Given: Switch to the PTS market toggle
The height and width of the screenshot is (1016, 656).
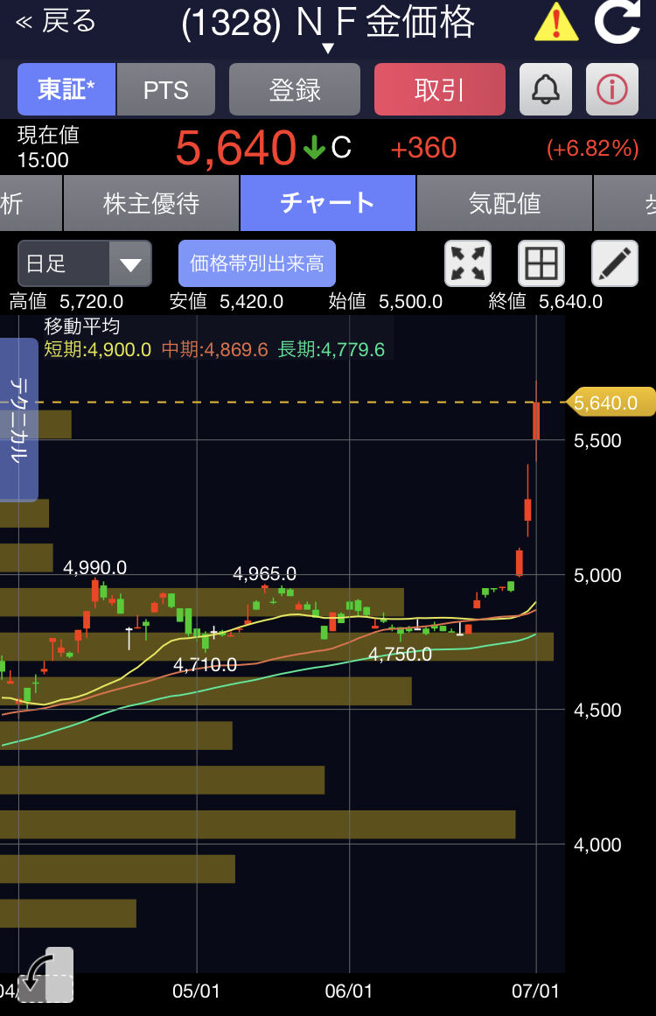Looking at the screenshot, I should [166, 89].
